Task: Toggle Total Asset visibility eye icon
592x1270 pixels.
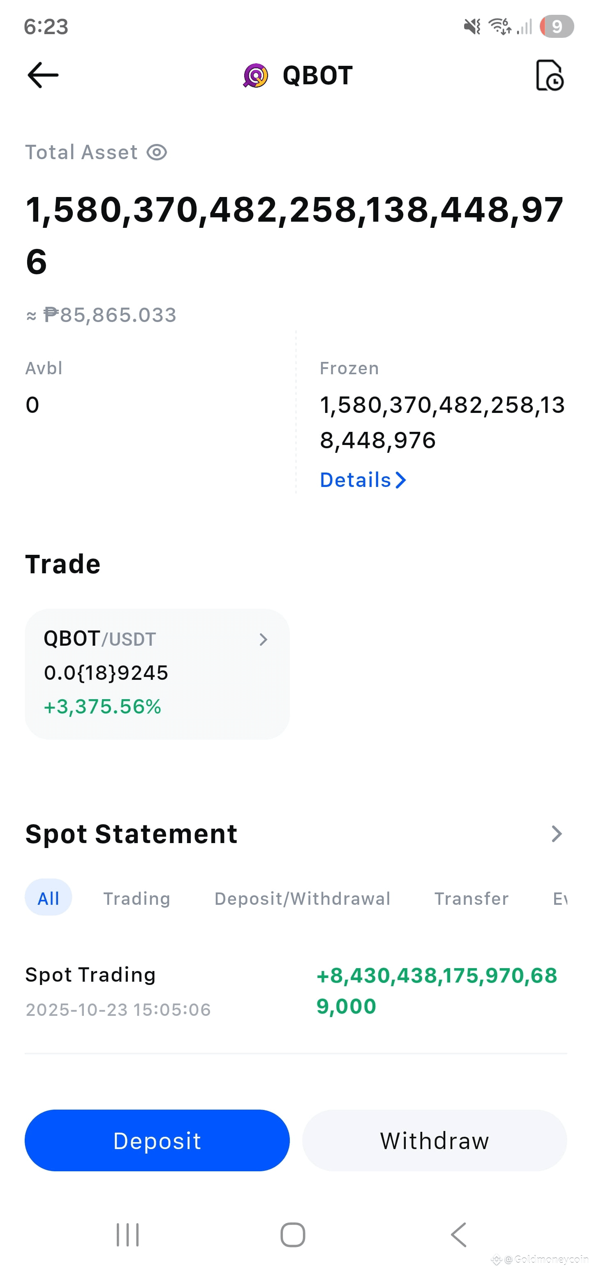Action: (157, 152)
